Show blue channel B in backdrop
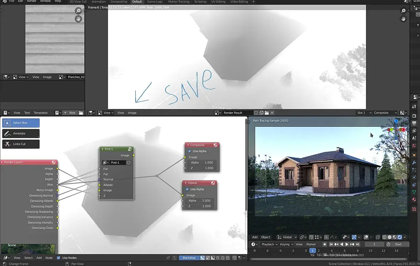Screen dimensions: 420x266 tap(228, 258)
